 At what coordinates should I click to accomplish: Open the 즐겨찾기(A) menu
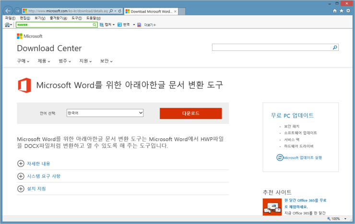point(59,18)
